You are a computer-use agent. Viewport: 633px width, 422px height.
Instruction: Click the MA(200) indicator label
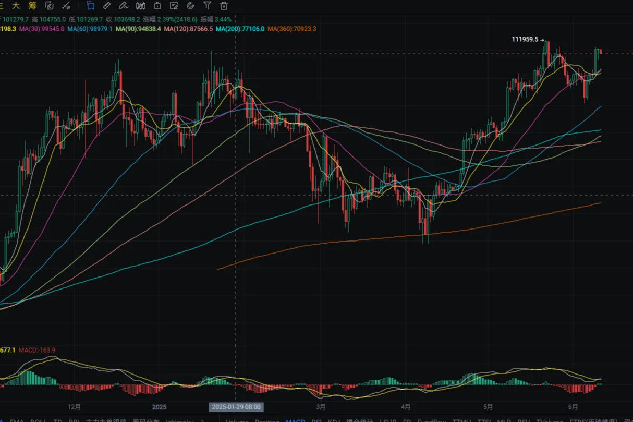[x=240, y=29]
